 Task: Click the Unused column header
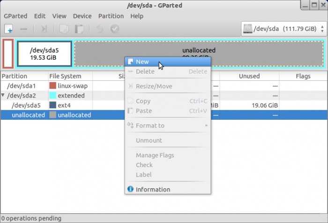(x=249, y=76)
